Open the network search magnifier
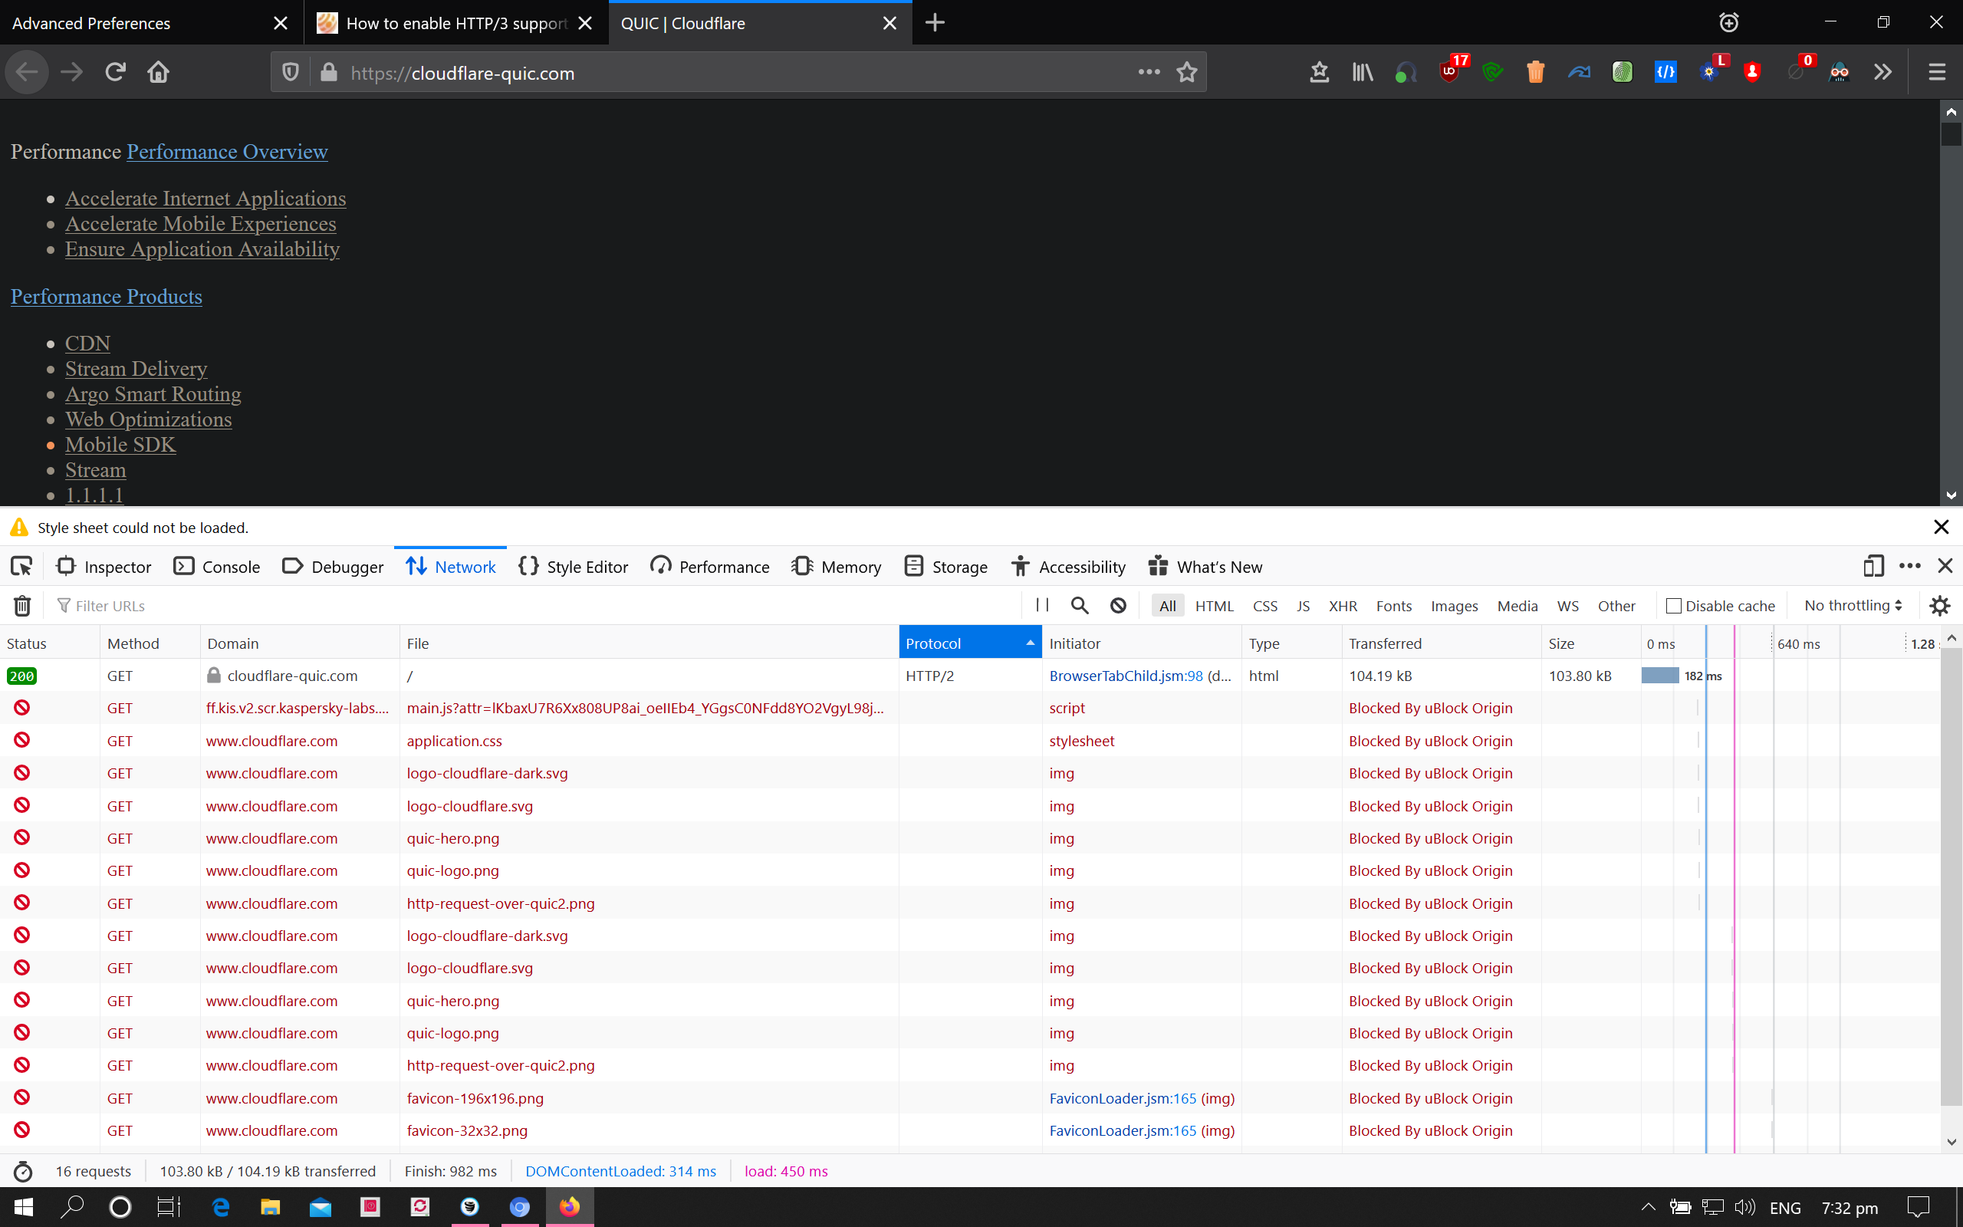 1080,604
